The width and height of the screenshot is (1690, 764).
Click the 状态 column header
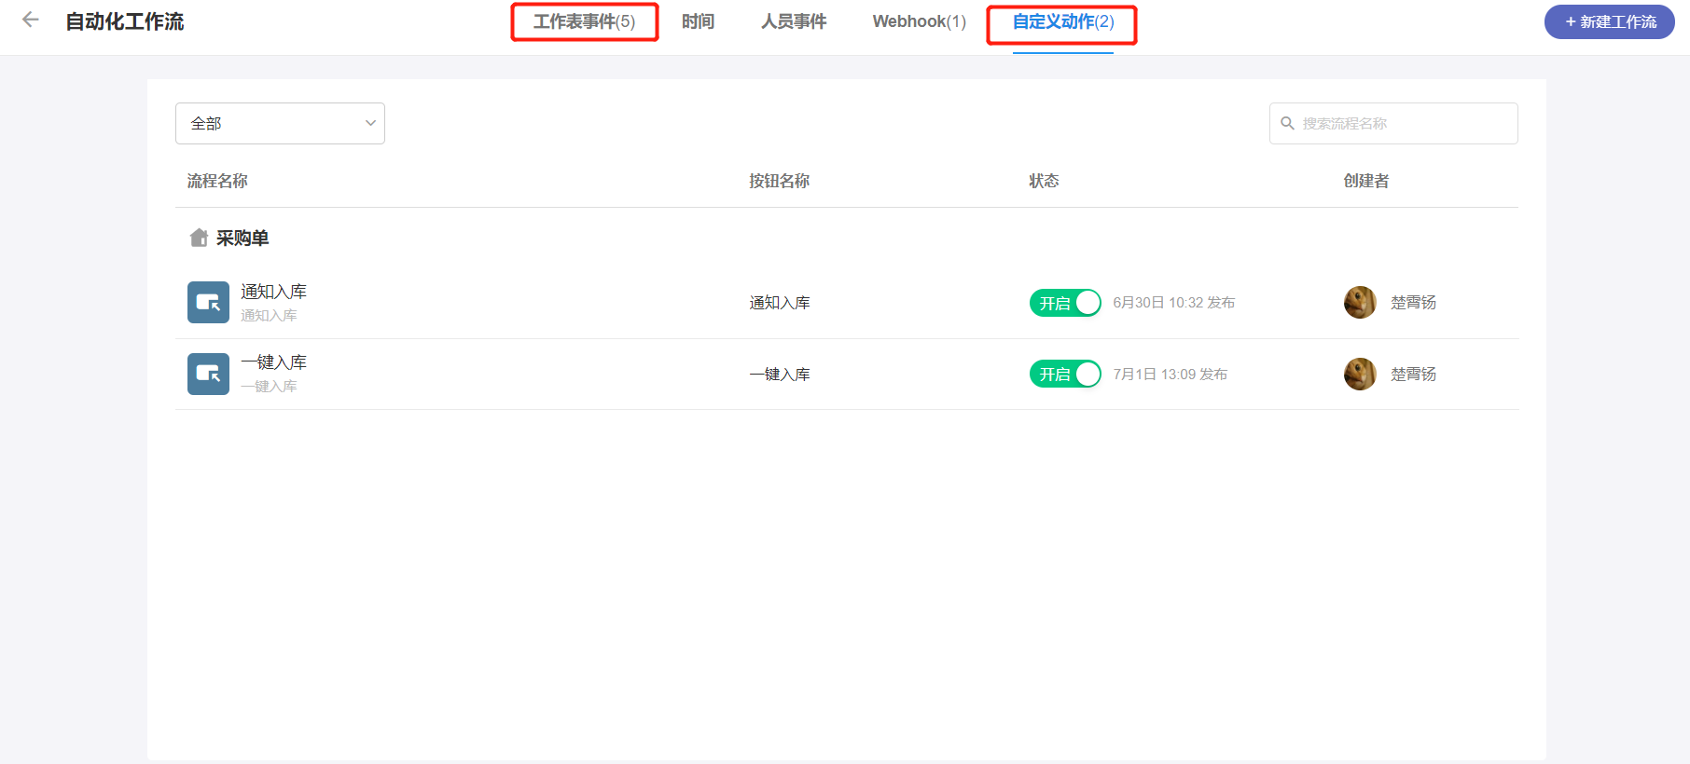point(1044,181)
